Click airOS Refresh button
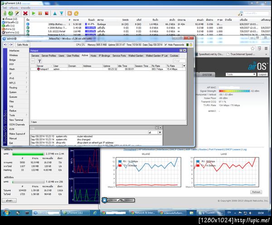The image size is (272, 225). [x=256, y=192]
